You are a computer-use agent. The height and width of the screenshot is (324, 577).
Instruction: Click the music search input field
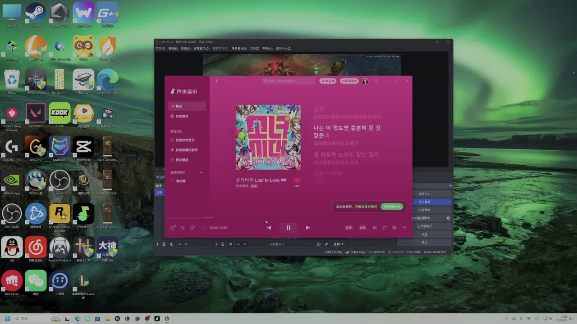click(x=289, y=81)
